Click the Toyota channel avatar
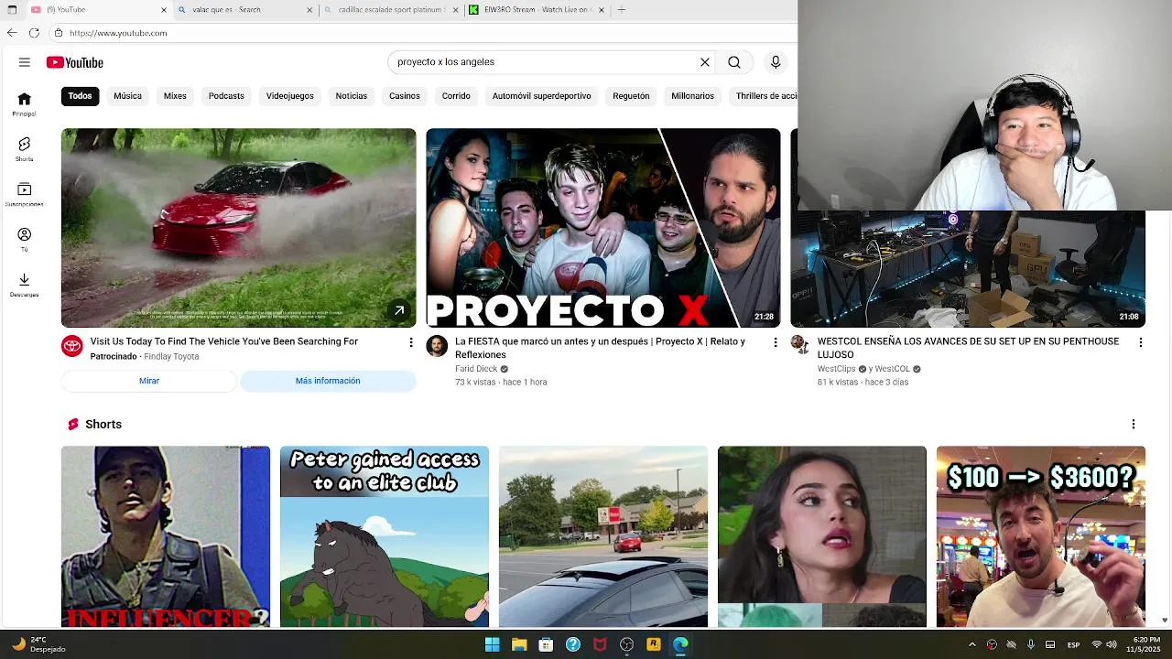This screenshot has height=659, width=1172. (71, 345)
